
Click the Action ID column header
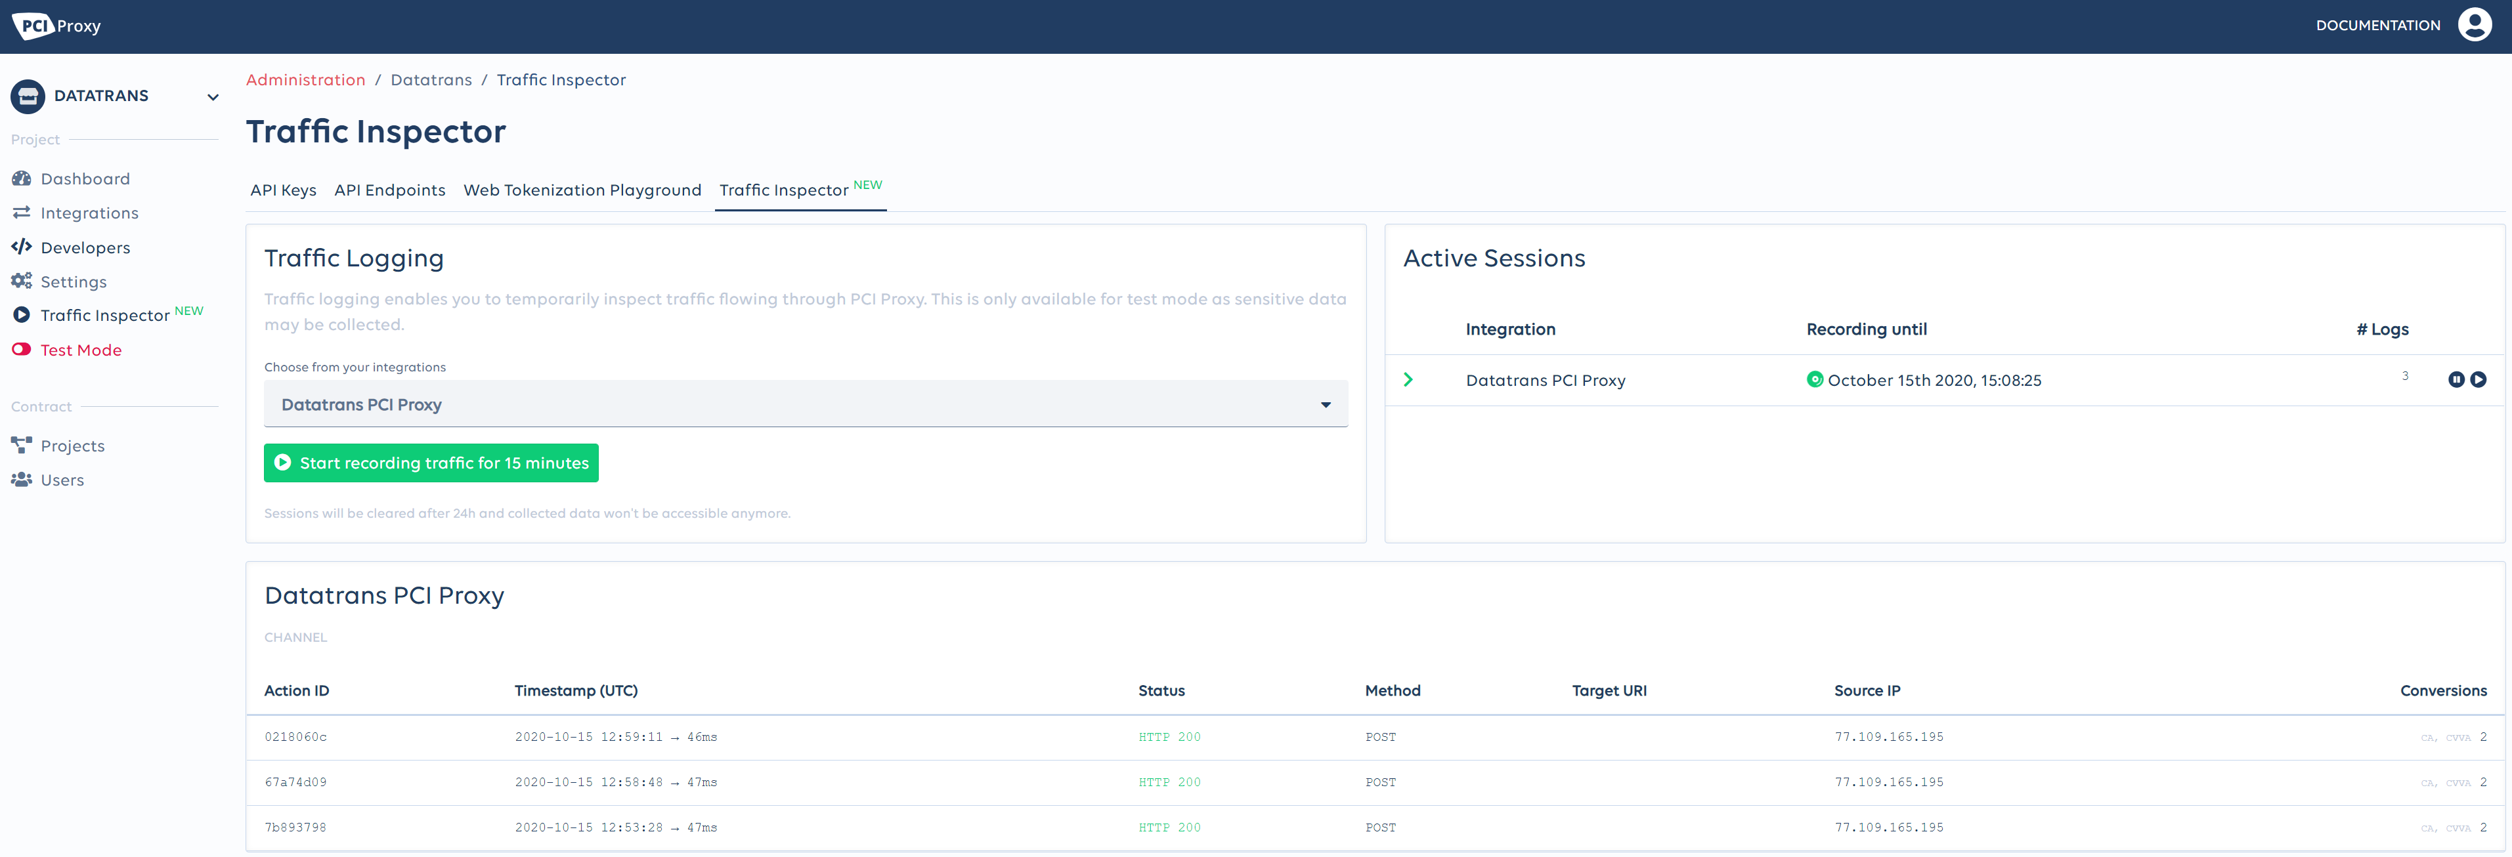pyautogui.click(x=297, y=690)
